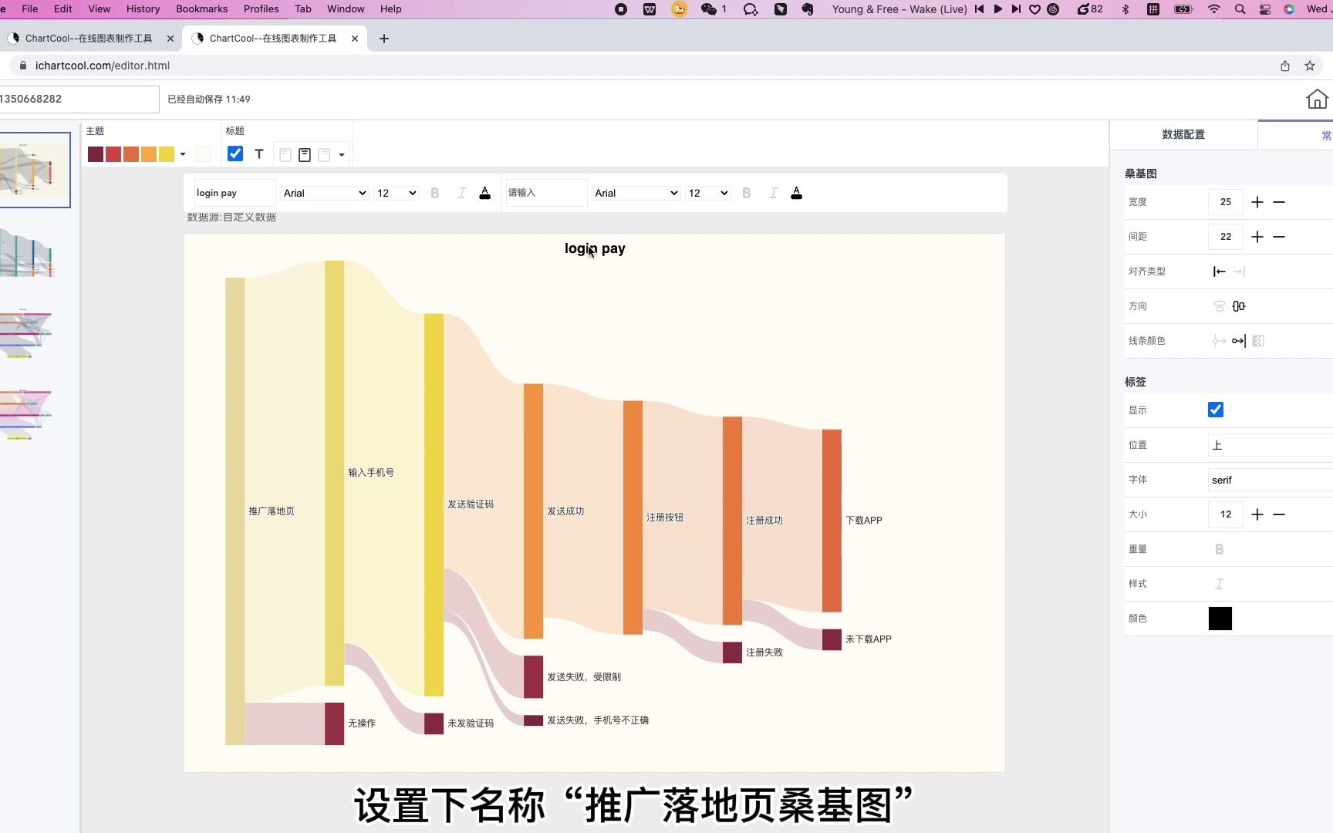Screen dimensions: 1333x833
Task: Bookmark this page with star
Action: coord(1310,66)
